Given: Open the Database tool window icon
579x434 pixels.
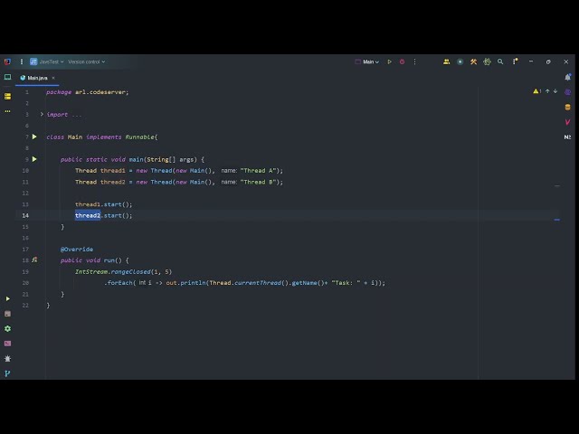Looking at the screenshot, I should [x=567, y=107].
